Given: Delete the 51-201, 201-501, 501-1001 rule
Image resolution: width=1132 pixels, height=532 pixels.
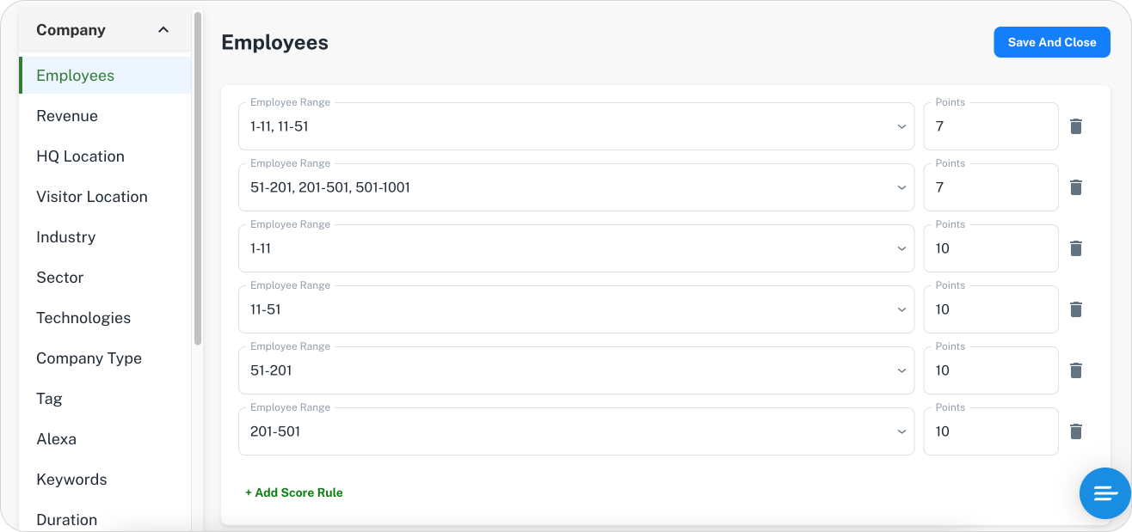Looking at the screenshot, I should coord(1075,187).
